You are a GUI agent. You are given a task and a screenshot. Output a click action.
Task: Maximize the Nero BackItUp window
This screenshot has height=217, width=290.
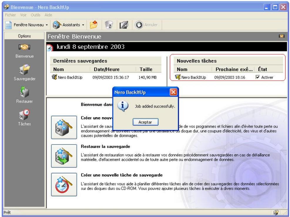point(275,7)
